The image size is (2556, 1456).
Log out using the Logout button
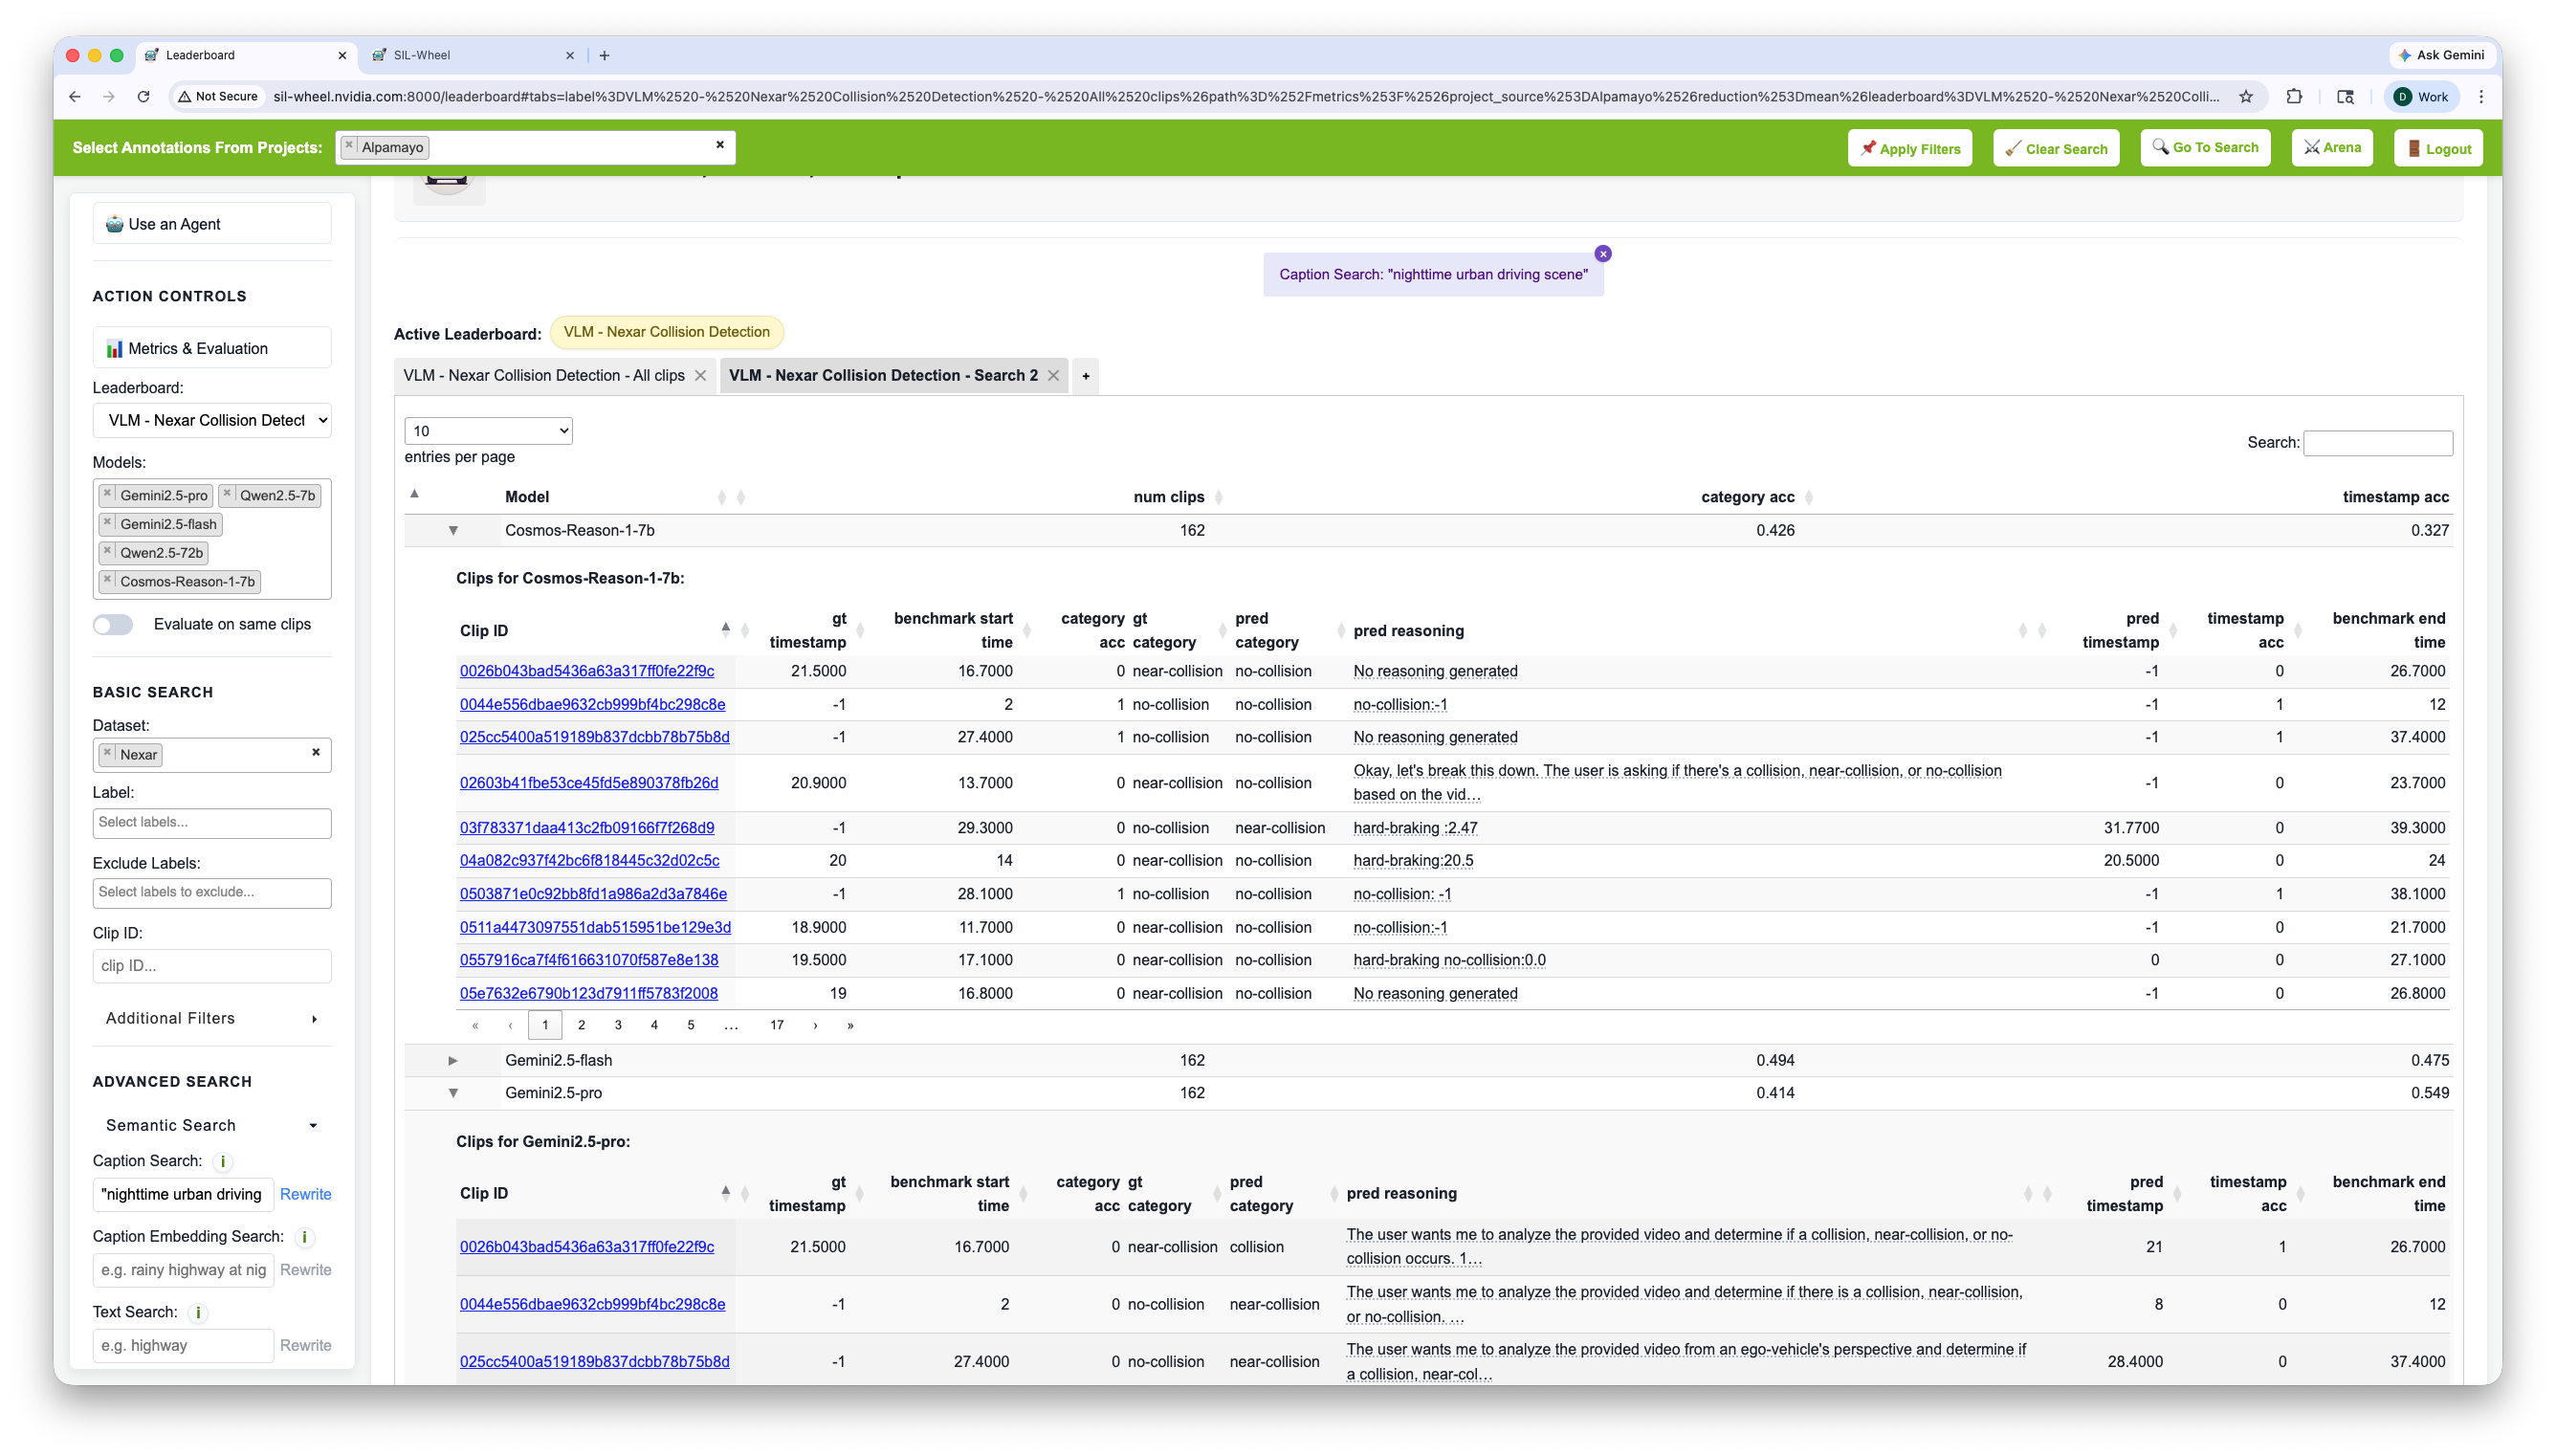[2438, 148]
